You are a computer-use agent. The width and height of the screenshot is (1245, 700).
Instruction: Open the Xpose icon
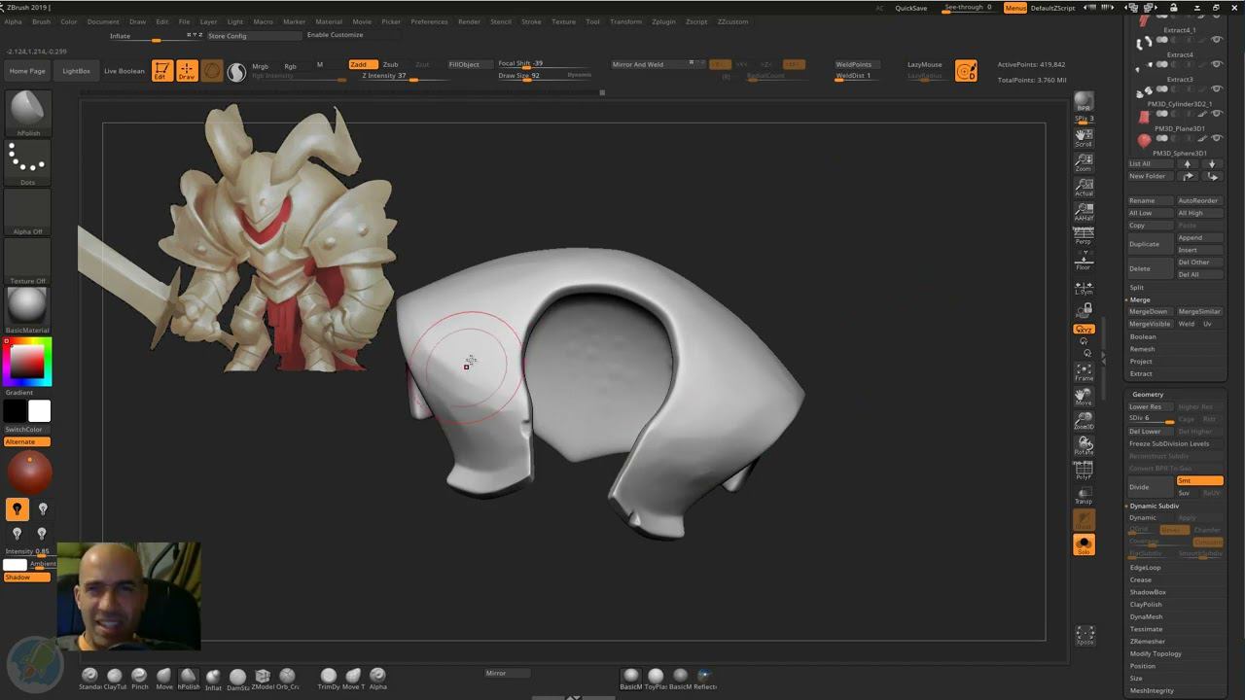(x=1085, y=635)
